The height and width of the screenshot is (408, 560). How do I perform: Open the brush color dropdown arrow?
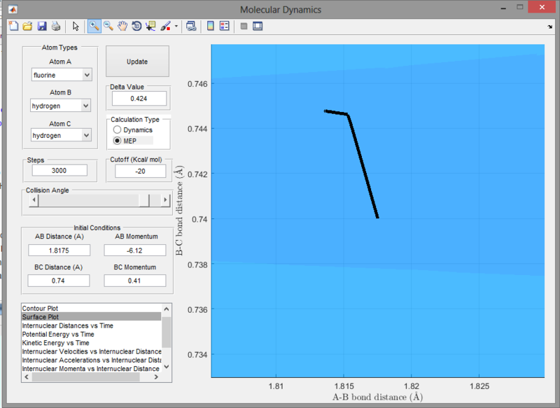click(176, 26)
